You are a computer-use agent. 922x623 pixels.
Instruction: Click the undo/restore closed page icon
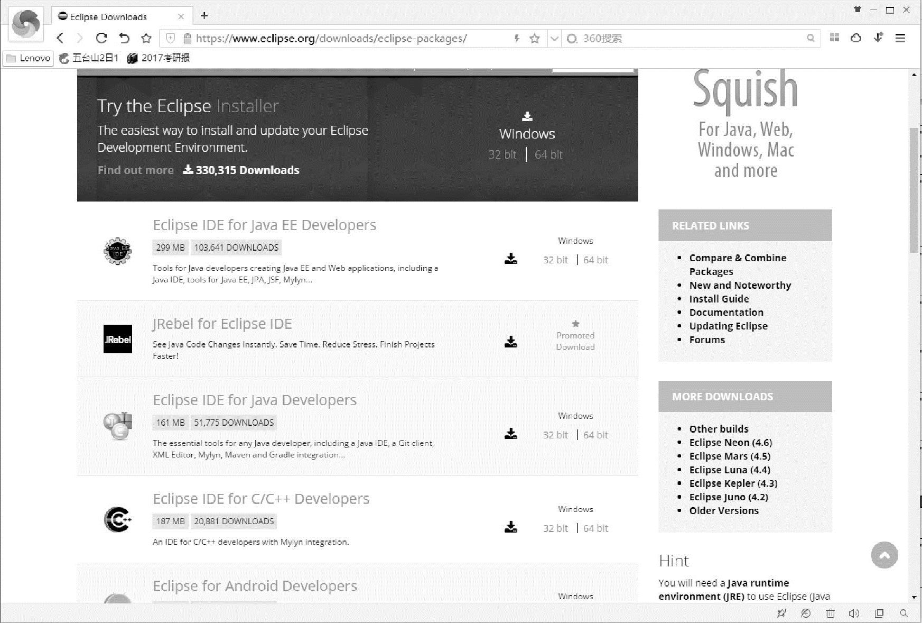coord(124,38)
